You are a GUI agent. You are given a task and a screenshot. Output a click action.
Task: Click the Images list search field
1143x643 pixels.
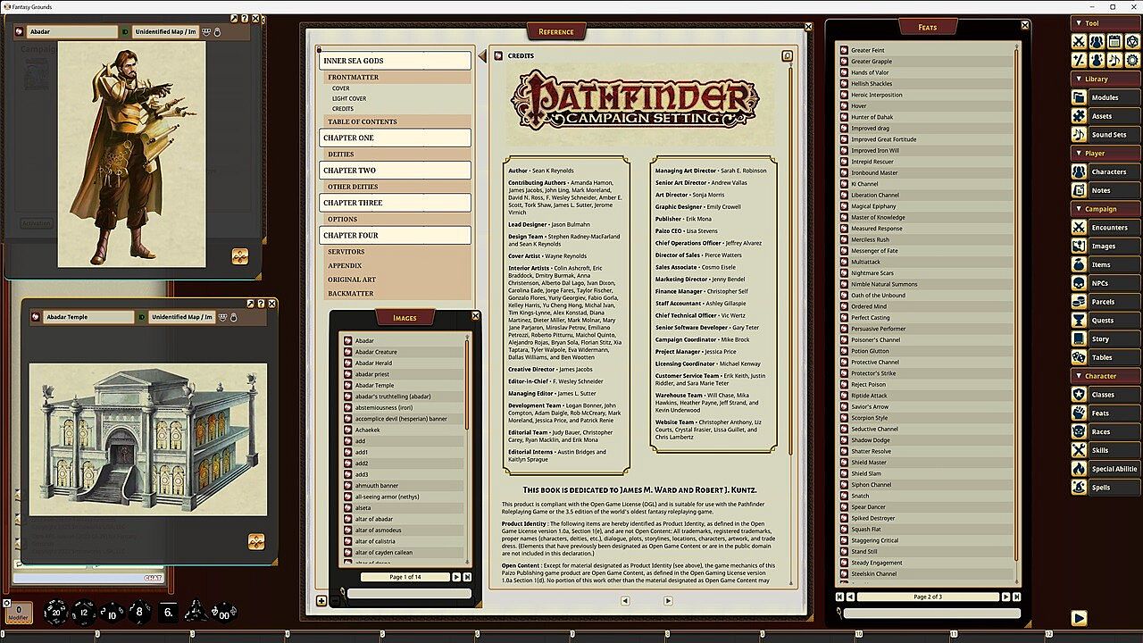pyautogui.click(x=408, y=594)
